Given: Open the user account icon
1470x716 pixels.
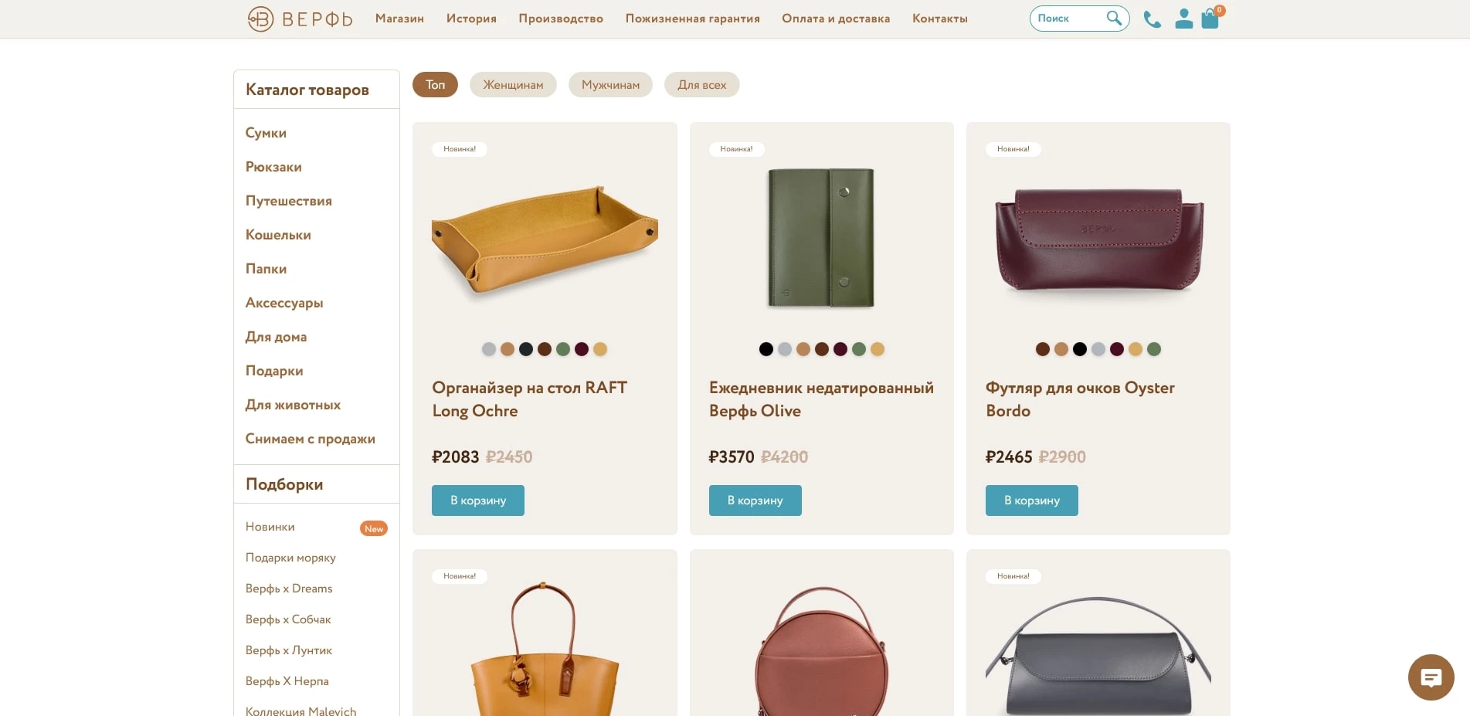Looking at the screenshot, I should coord(1183,19).
